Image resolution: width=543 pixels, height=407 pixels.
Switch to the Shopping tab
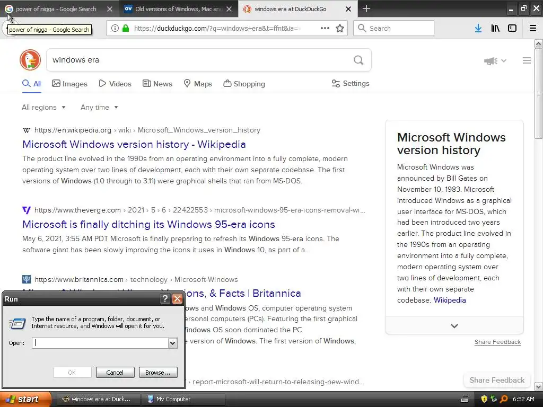(x=244, y=84)
